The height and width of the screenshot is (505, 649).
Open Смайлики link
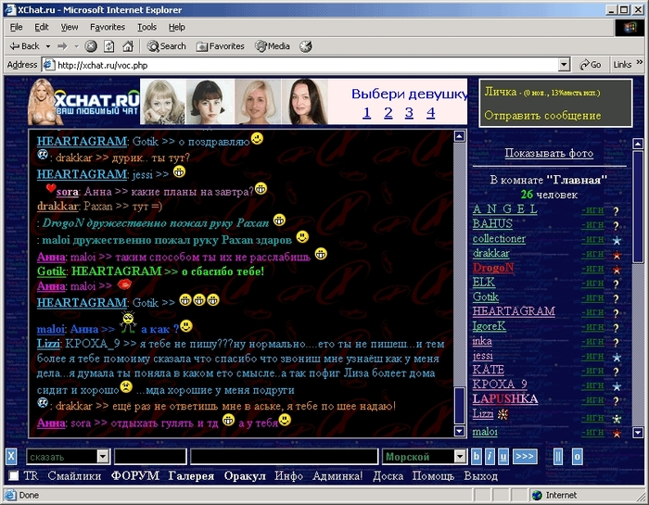pos(74,476)
